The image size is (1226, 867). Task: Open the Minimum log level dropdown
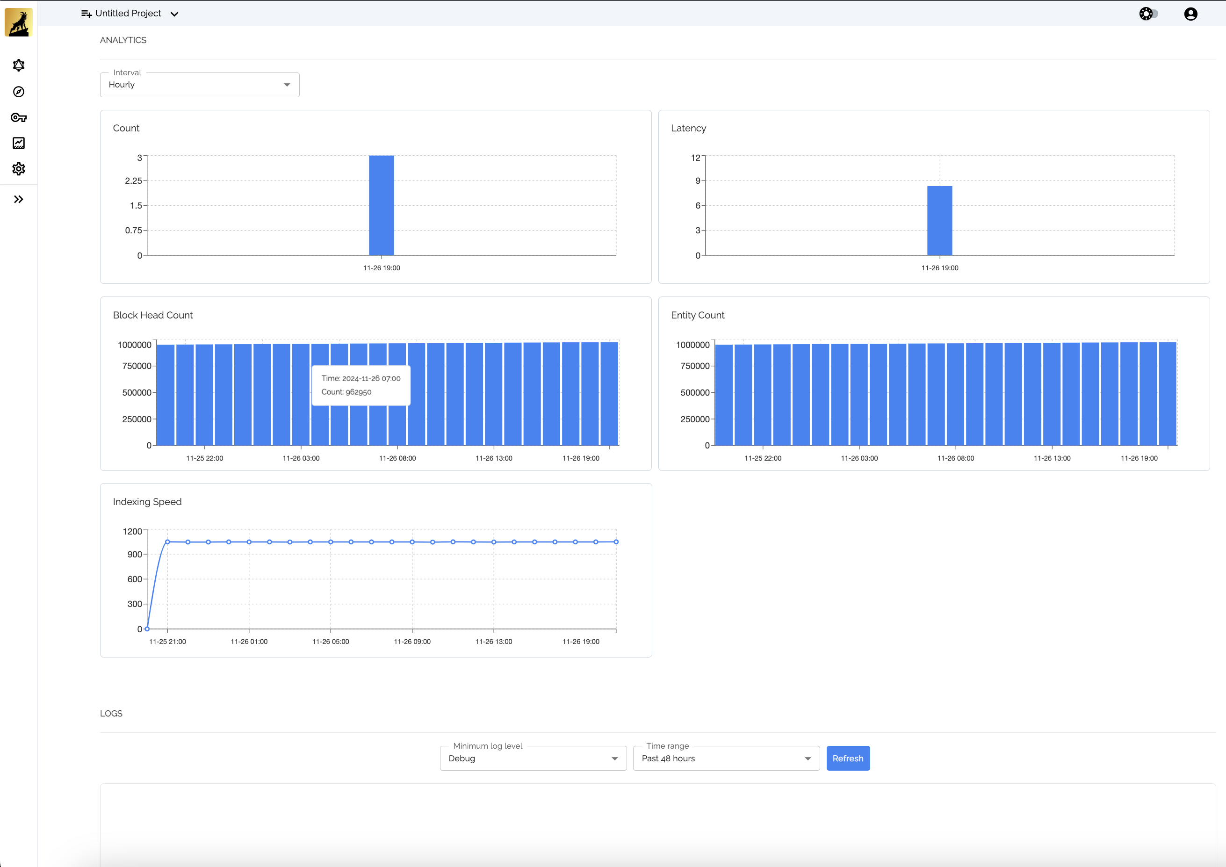(x=533, y=758)
